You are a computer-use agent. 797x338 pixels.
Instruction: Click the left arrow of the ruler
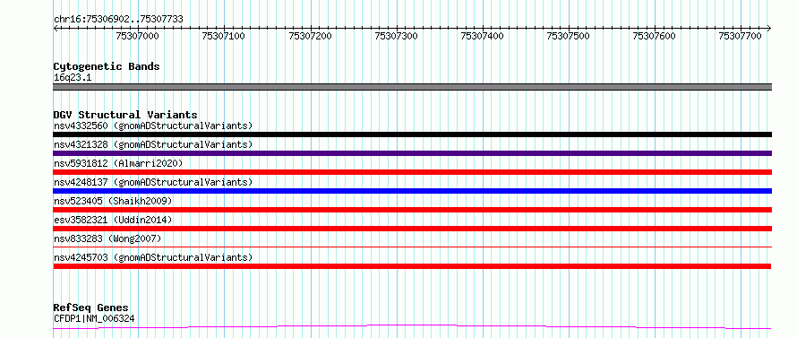(56, 28)
